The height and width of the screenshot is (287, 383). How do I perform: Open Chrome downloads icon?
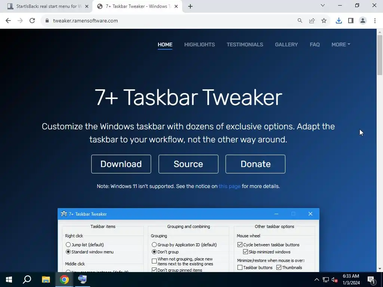point(339,21)
